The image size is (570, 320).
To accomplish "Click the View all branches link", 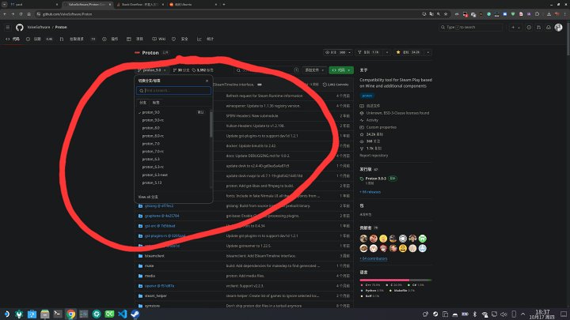I will (149, 196).
